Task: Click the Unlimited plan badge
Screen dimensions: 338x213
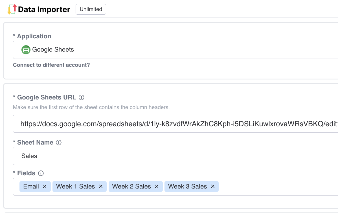Action: [x=91, y=9]
